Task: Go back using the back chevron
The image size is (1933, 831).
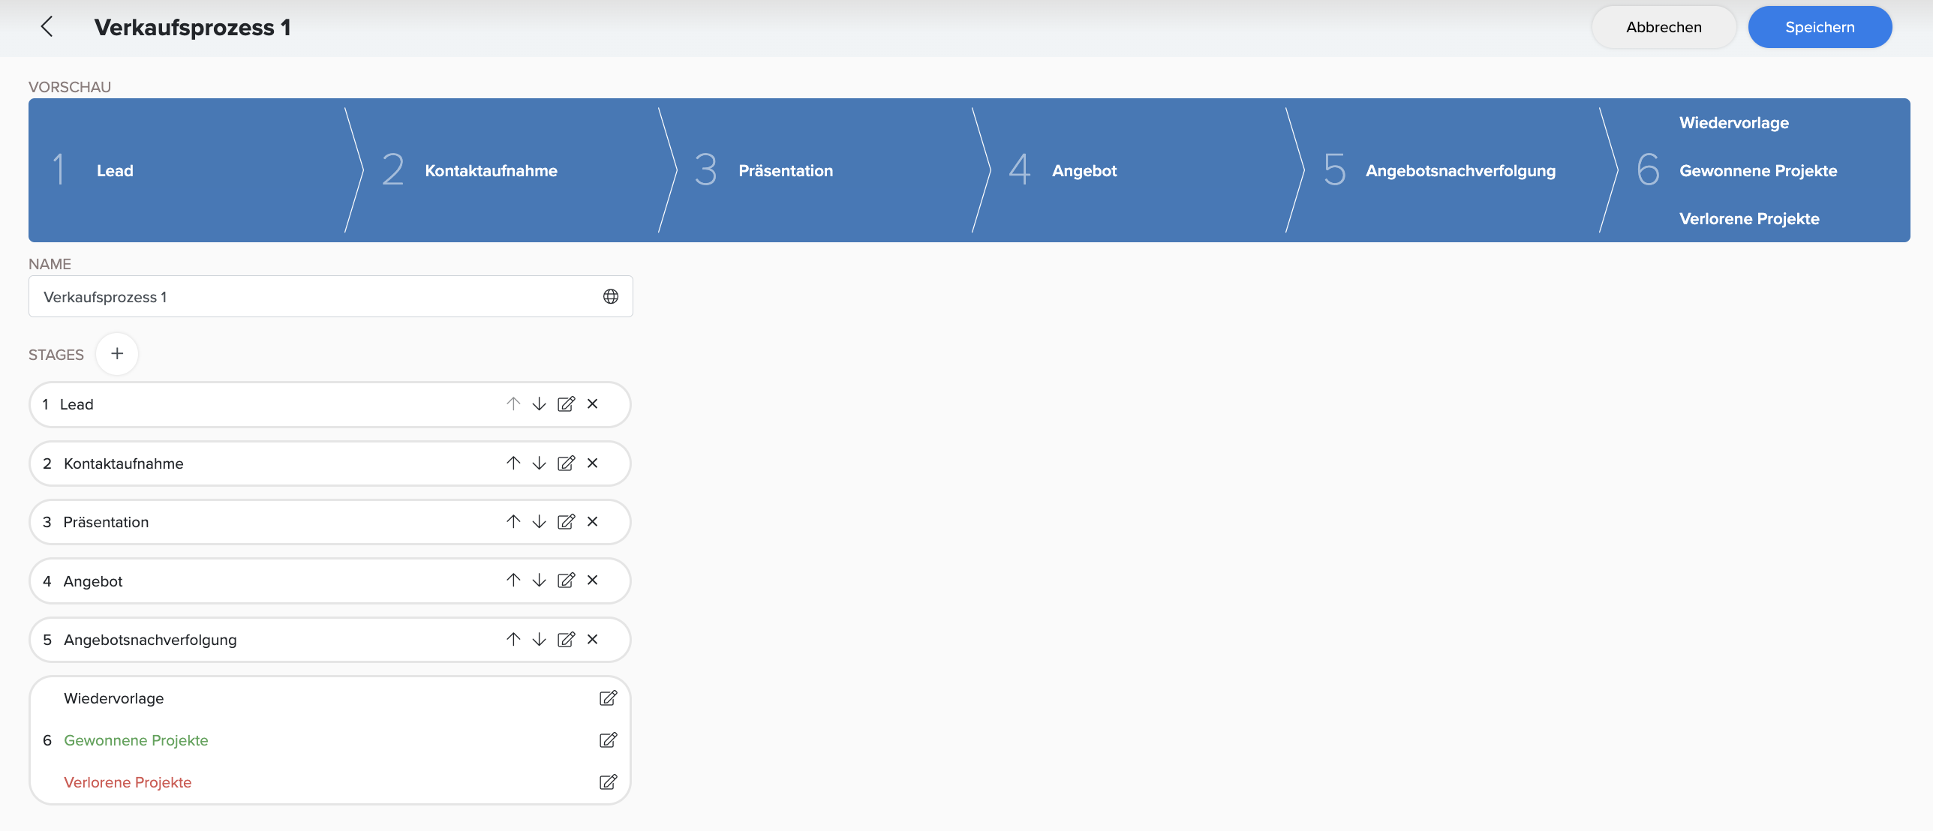Action: (47, 27)
